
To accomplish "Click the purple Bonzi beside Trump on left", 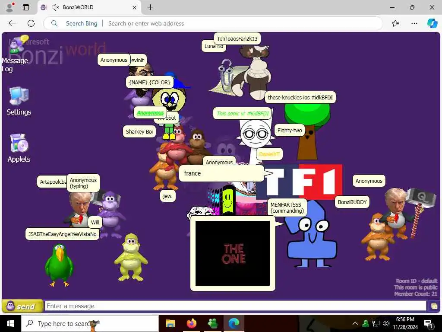I will pos(110,214).
